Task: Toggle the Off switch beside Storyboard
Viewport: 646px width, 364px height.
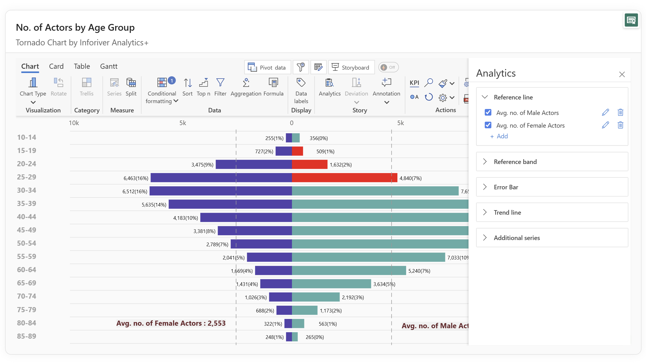Action: click(x=388, y=67)
